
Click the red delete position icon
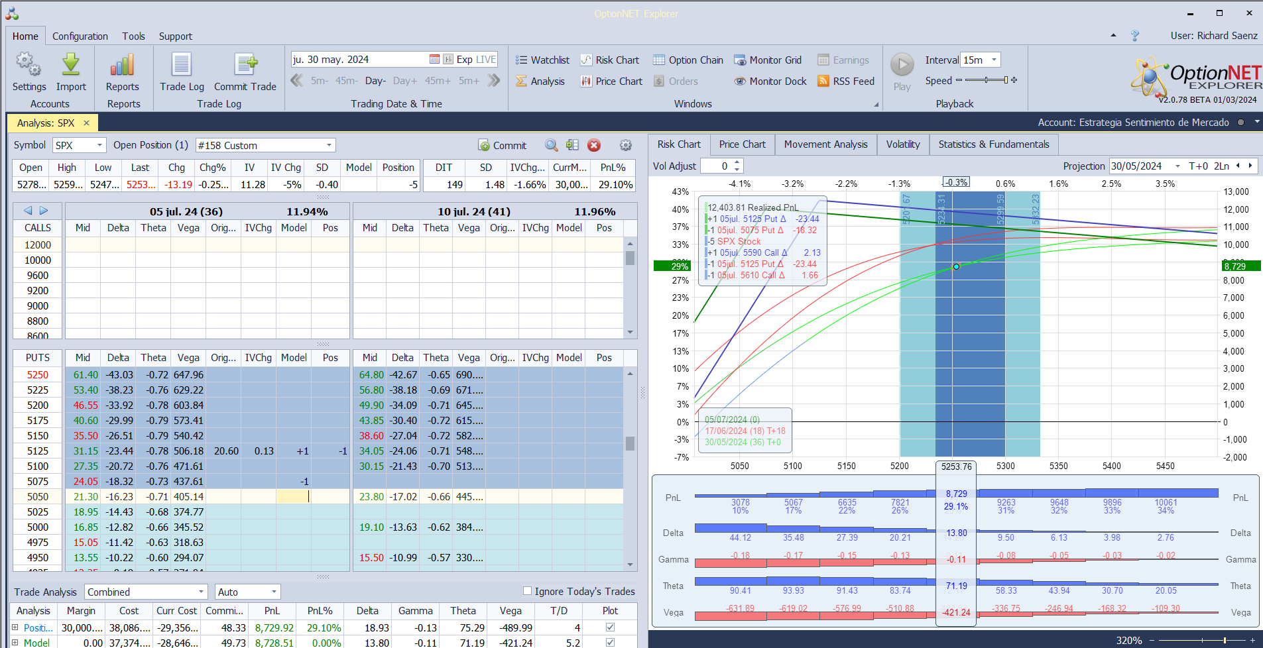click(x=594, y=145)
